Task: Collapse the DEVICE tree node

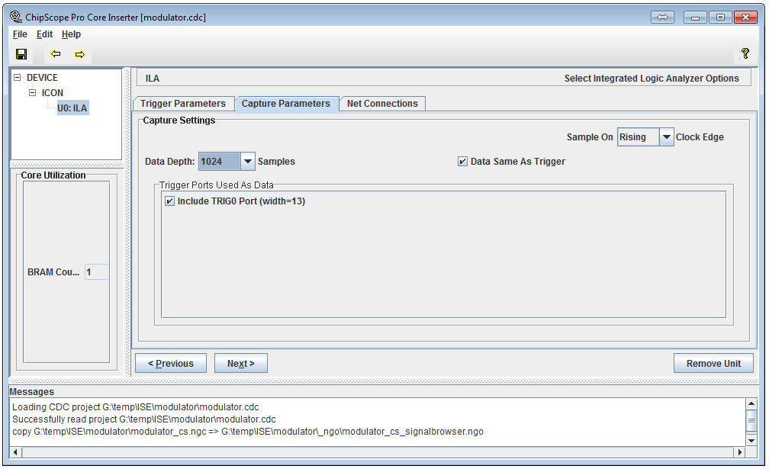Action: coord(17,78)
